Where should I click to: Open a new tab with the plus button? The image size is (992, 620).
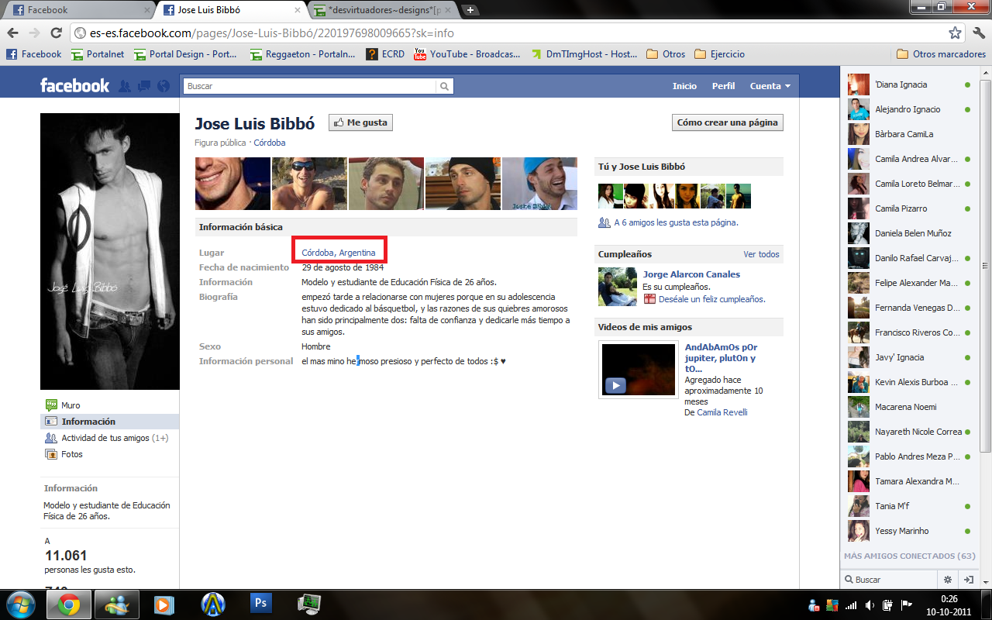(470, 10)
